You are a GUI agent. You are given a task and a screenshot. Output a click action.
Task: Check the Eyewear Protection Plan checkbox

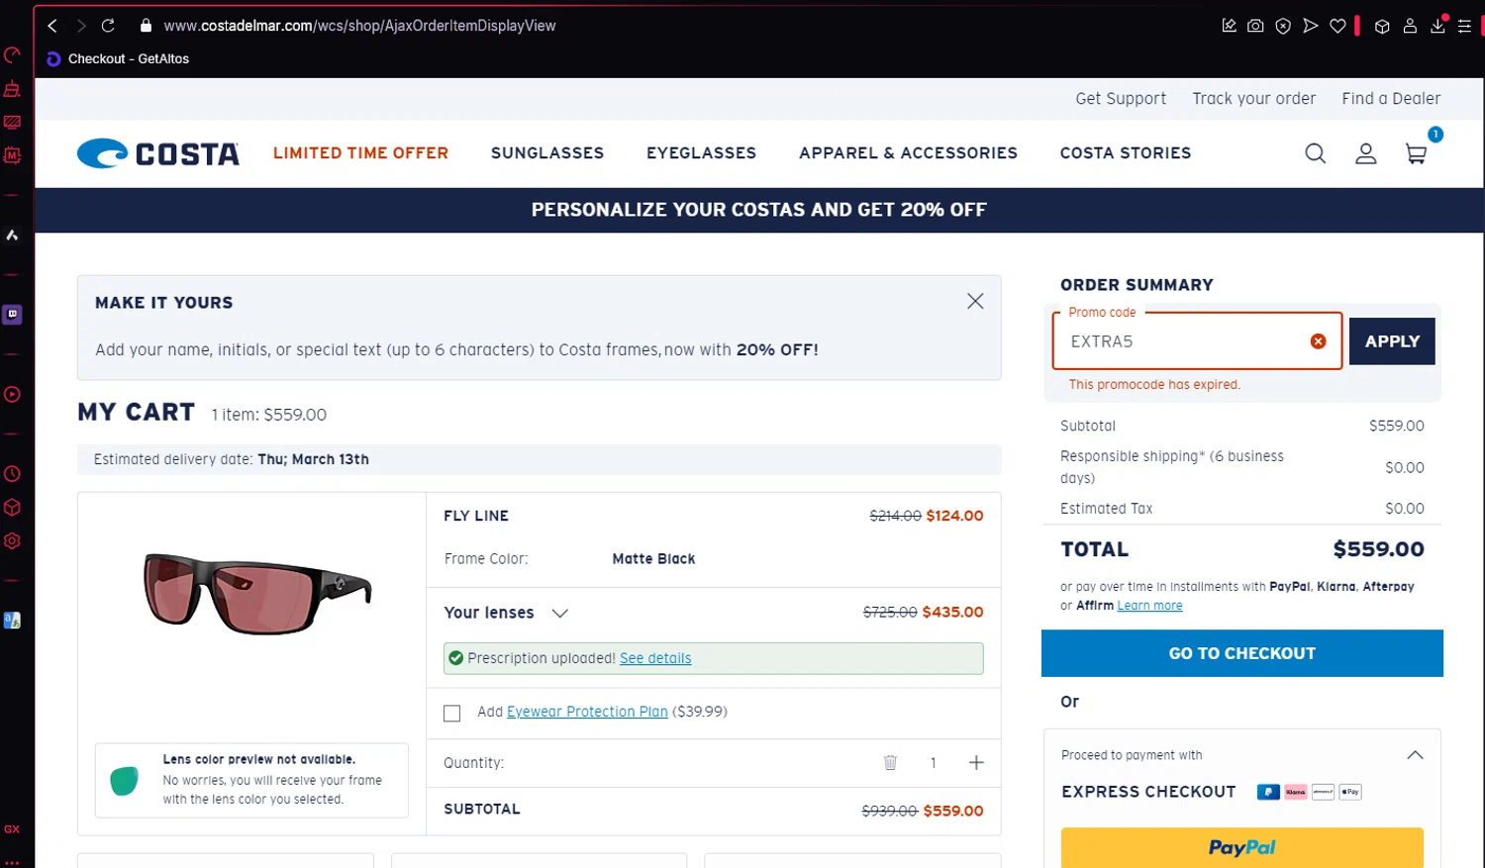[x=452, y=714]
